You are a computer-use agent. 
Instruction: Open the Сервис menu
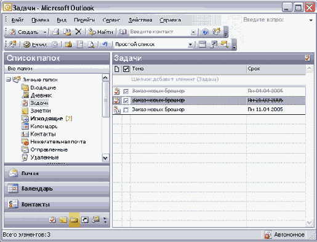[111, 20]
